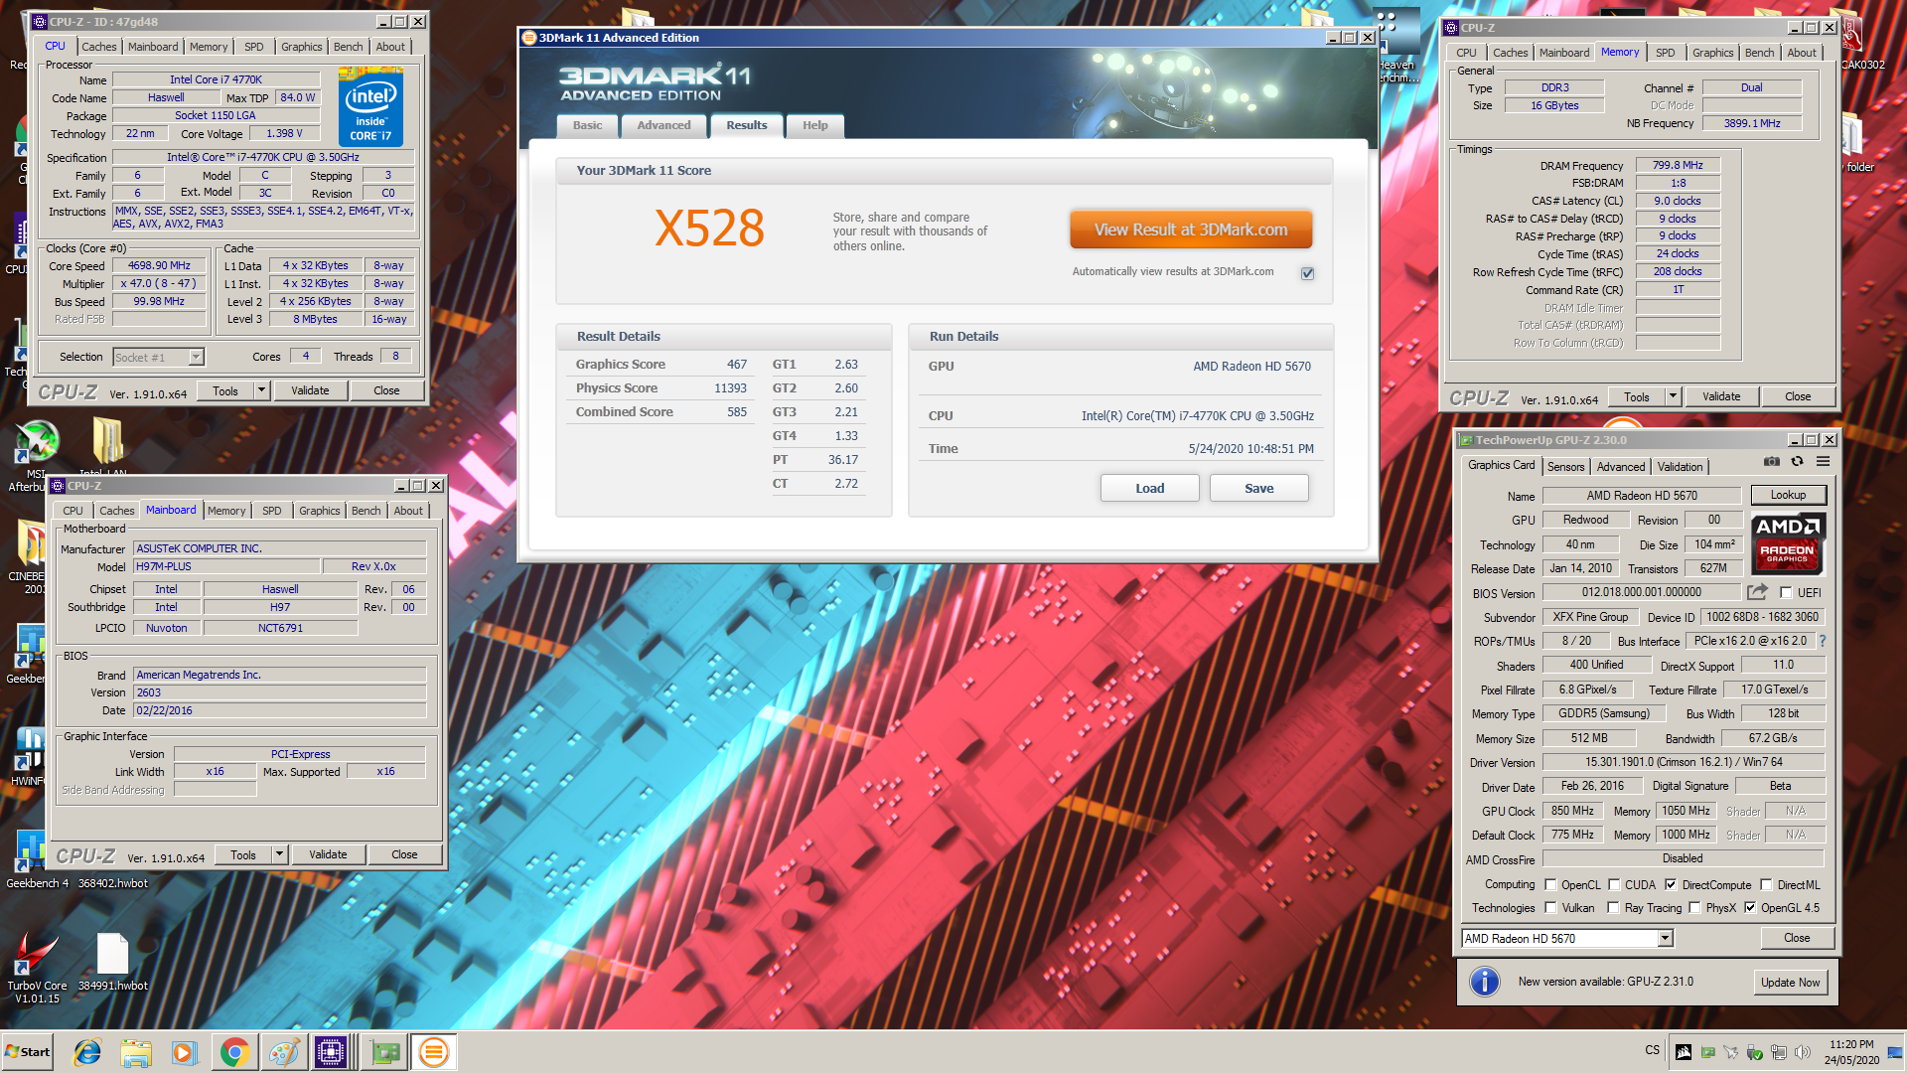
Task: Switch to the Advanced tab in 3DMark 11
Action: pos(663,125)
